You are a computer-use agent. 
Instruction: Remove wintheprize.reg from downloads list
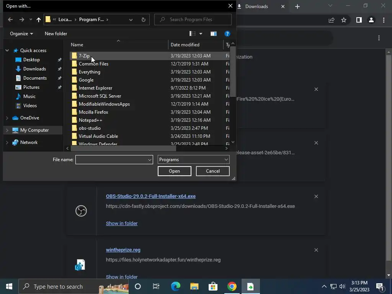click(x=316, y=250)
